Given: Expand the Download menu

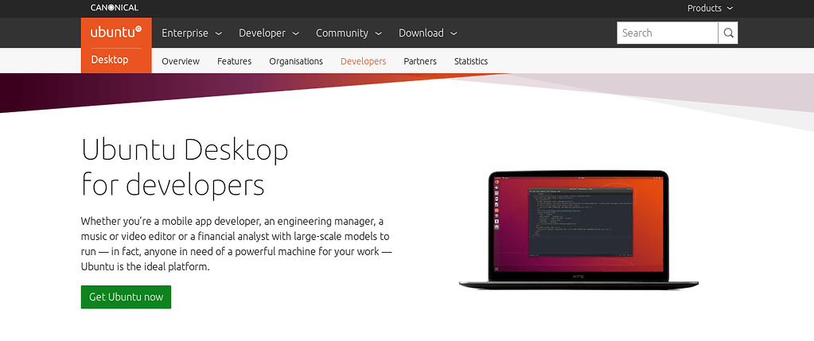Looking at the screenshot, I should [x=428, y=33].
